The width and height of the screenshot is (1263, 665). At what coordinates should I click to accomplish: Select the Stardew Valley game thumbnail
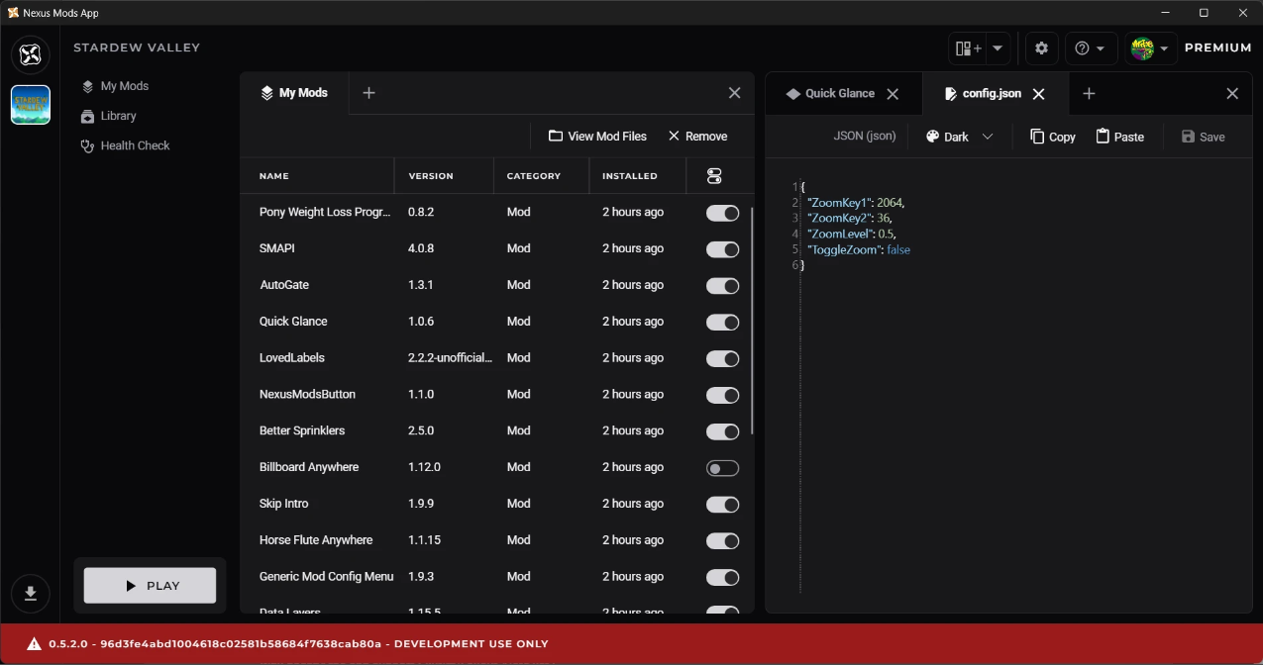point(31,105)
